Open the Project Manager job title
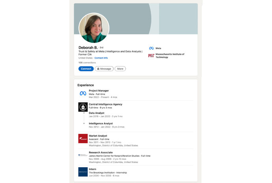The height and width of the screenshot is (183, 272). [x=99, y=91]
